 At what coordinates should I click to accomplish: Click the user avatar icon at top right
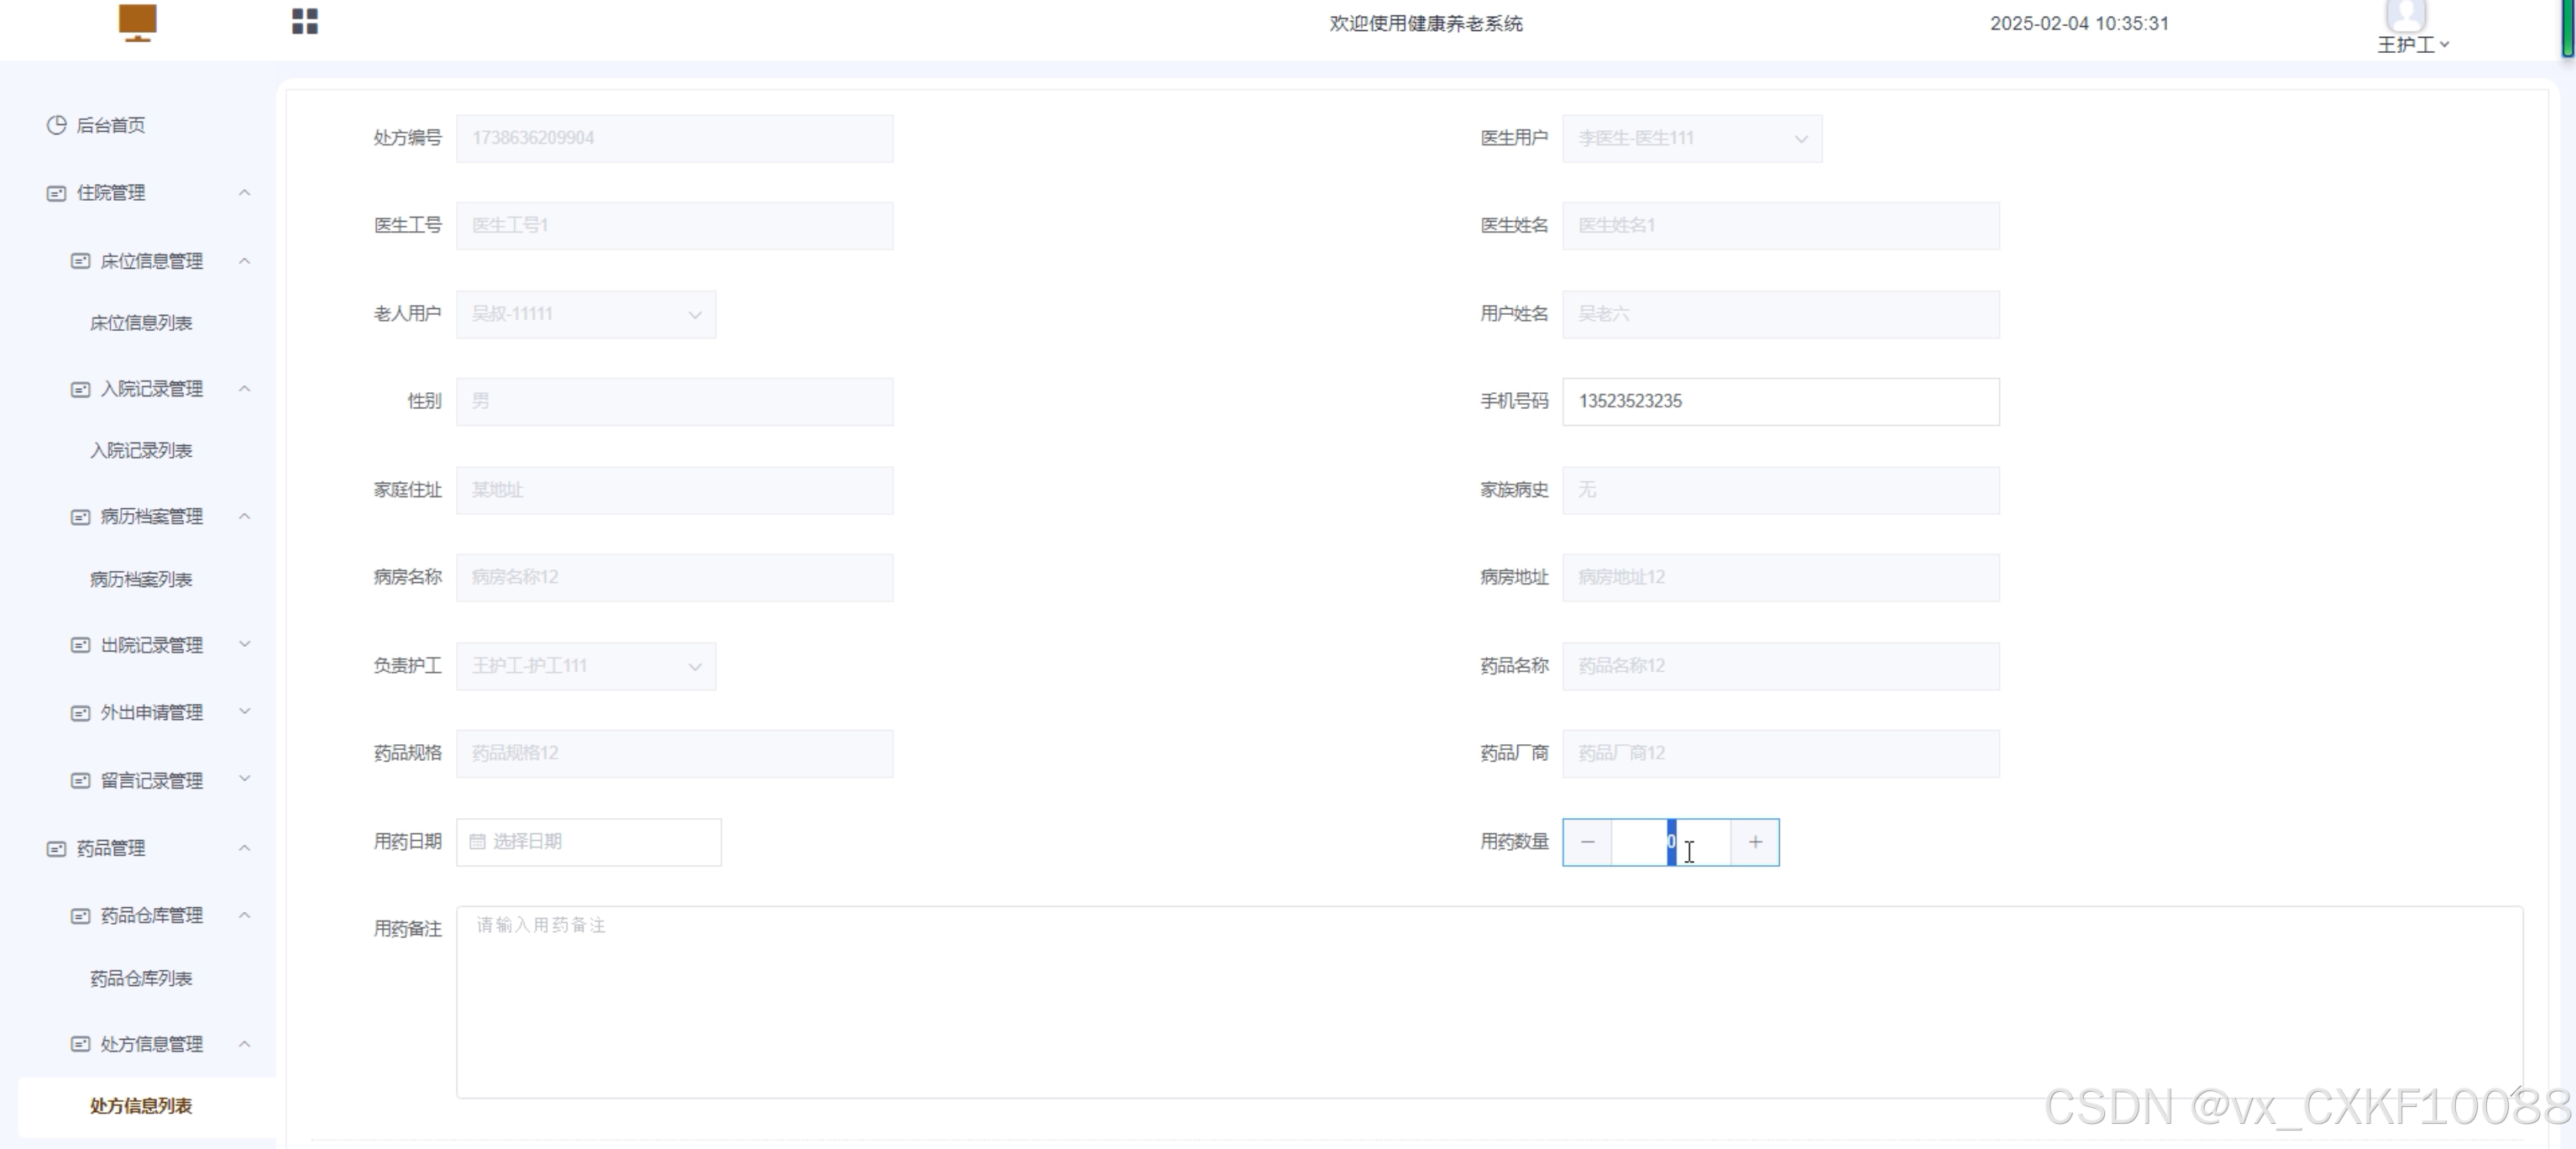2405,14
